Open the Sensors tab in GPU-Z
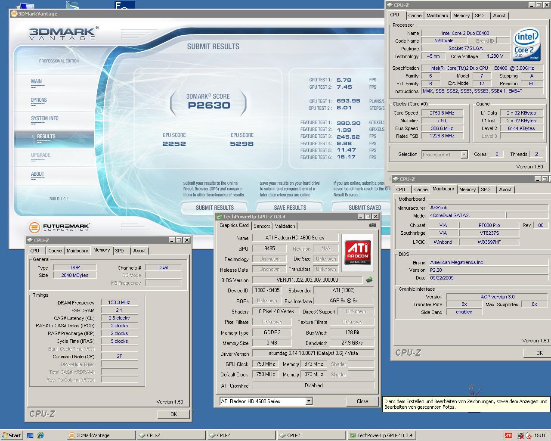The height and width of the screenshot is (441, 551). [262, 226]
